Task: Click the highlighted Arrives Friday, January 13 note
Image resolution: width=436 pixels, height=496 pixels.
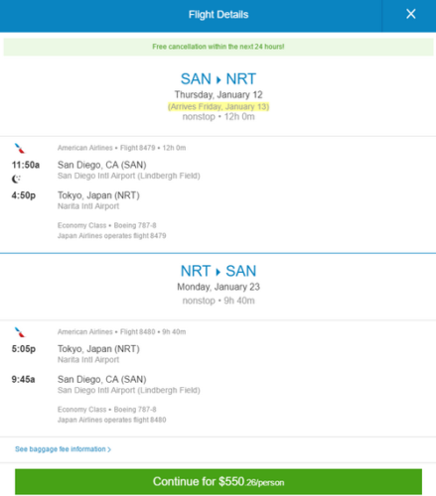Action: pyautogui.click(x=218, y=106)
